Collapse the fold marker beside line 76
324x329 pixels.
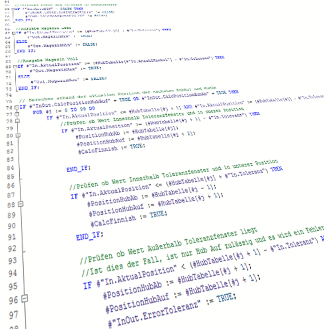point(17,107)
